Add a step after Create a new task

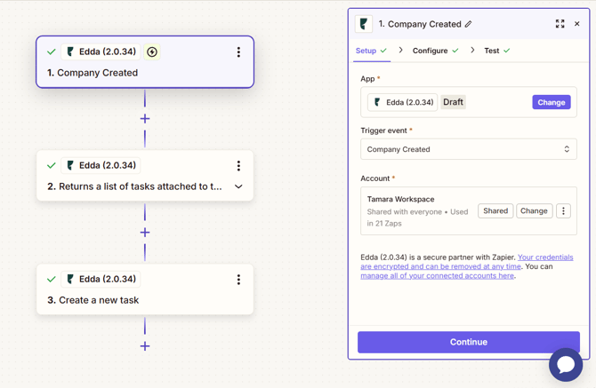145,346
